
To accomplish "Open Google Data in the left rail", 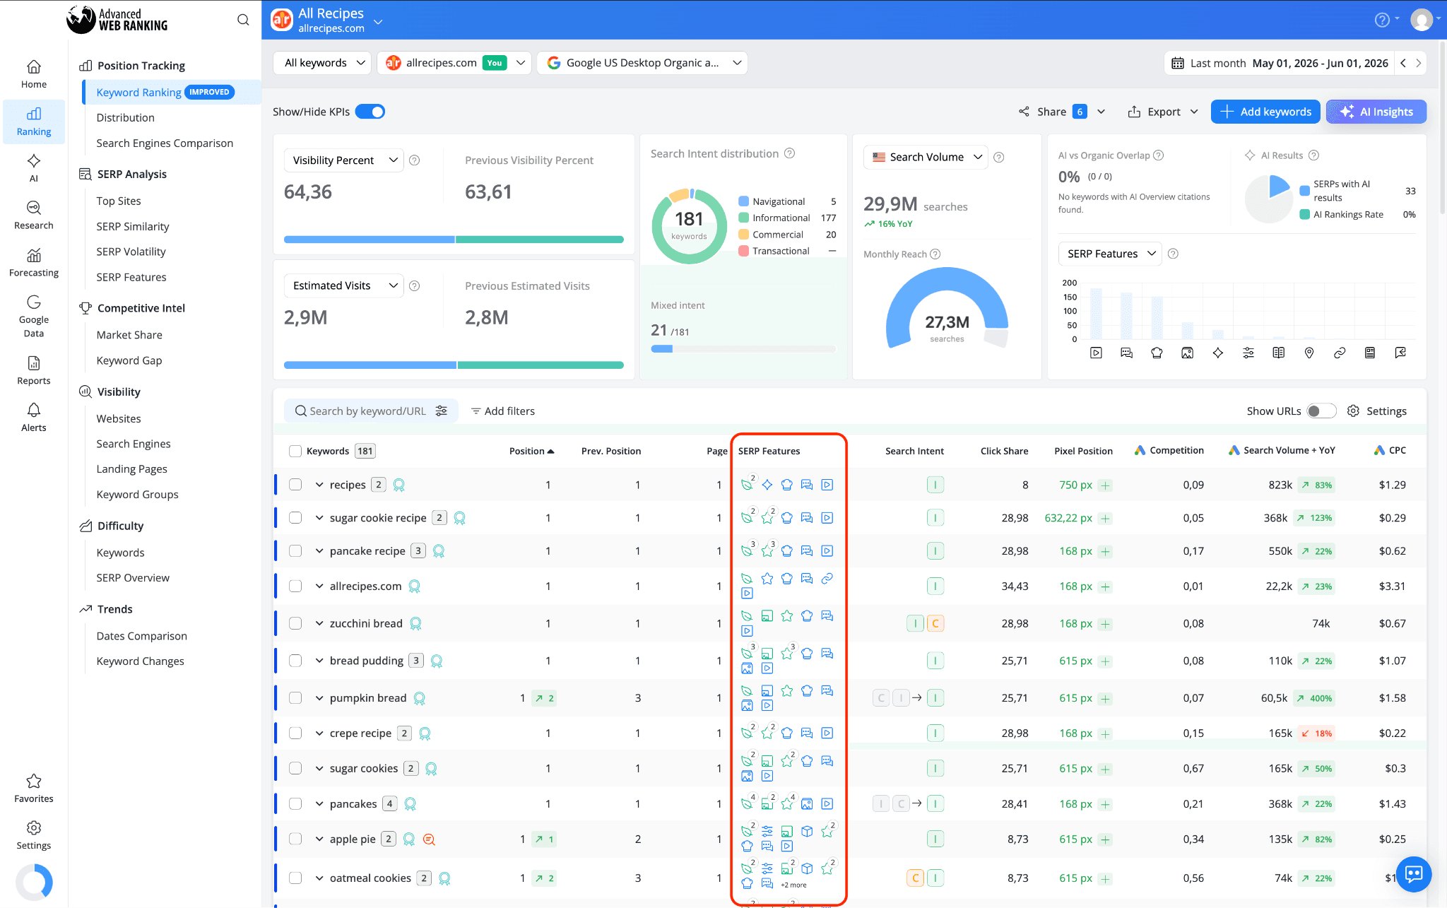I will (34, 316).
